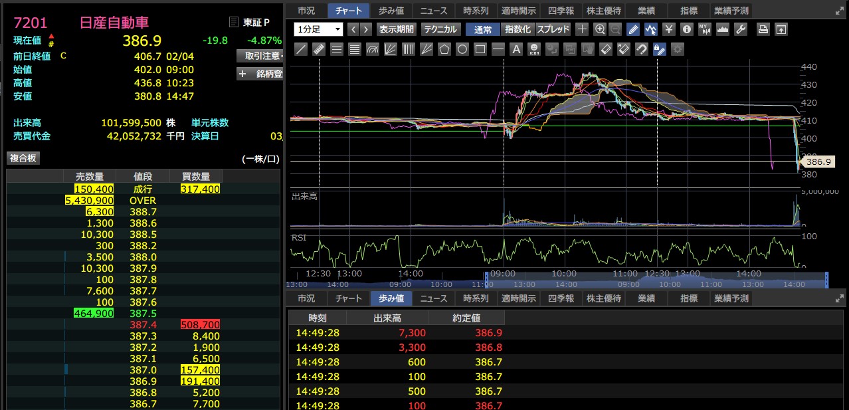
Task: Select the fan arcs drawing tool
Action: 373,49
